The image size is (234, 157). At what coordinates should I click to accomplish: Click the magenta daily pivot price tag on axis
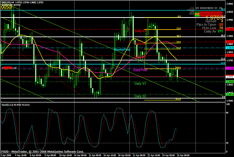(230, 68)
